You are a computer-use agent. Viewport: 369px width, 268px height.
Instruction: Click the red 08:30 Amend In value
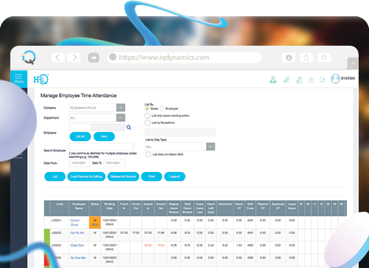(x=148, y=245)
